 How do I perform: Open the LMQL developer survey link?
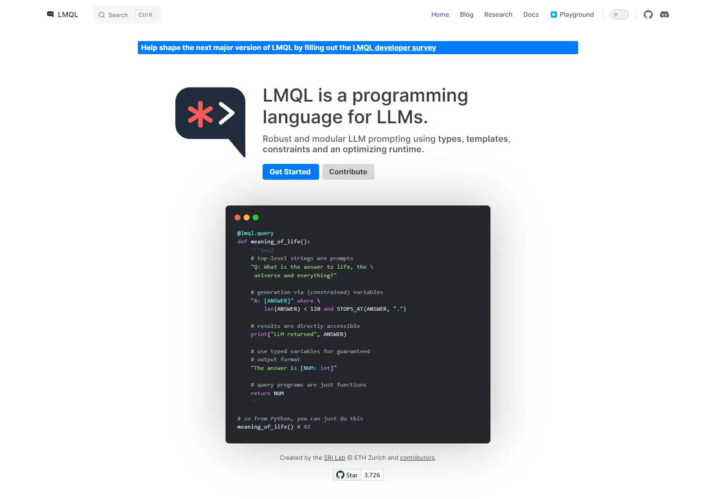tap(394, 47)
